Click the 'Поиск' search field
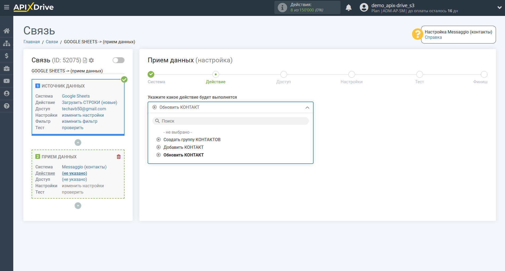The height and width of the screenshot is (271, 505). tap(230, 121)
